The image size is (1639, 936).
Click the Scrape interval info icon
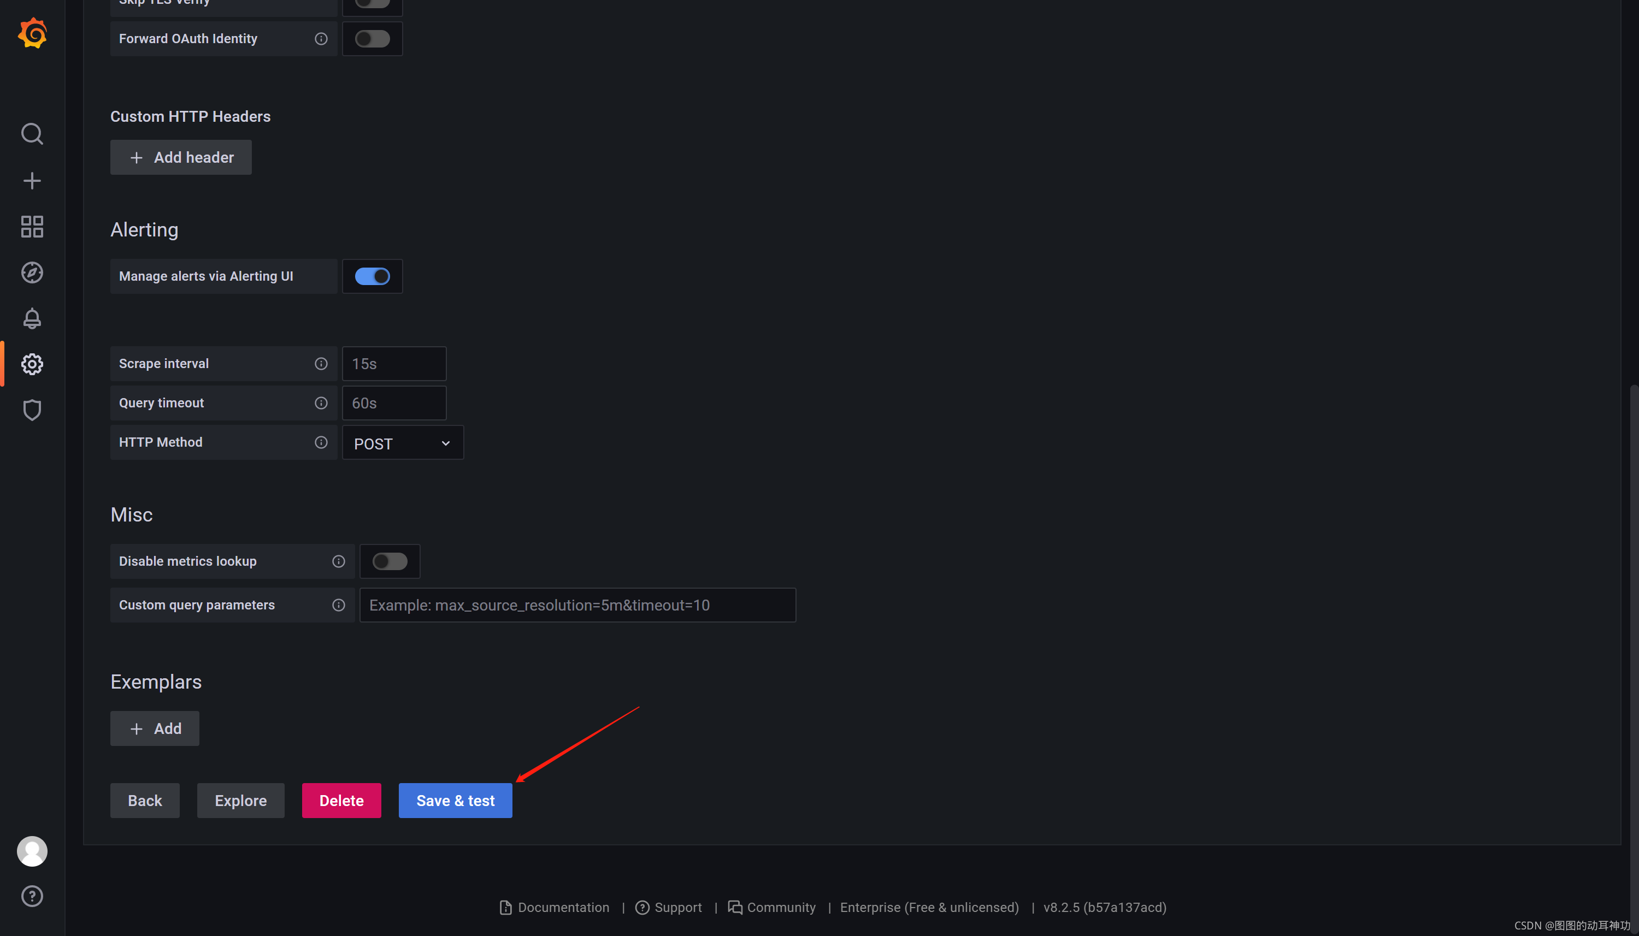[x=321, y=364]
